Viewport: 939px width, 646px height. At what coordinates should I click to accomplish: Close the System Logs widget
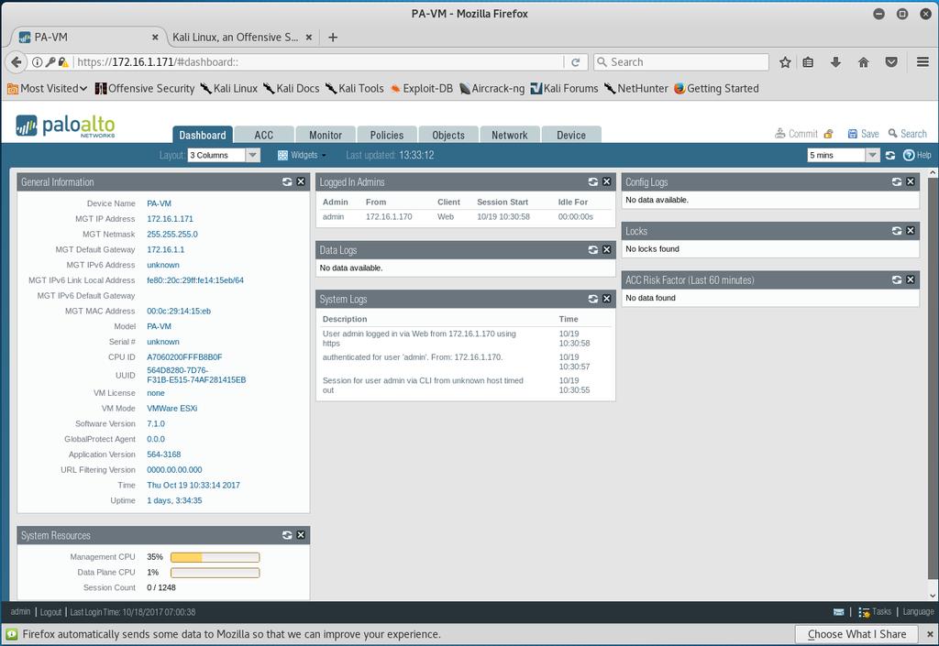tap(607, 299)
